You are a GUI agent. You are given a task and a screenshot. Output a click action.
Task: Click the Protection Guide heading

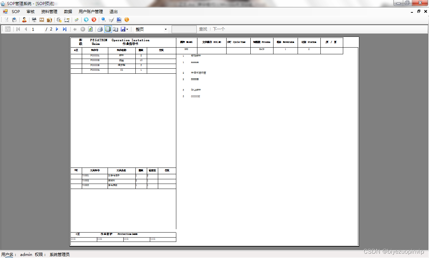(127, 234)
